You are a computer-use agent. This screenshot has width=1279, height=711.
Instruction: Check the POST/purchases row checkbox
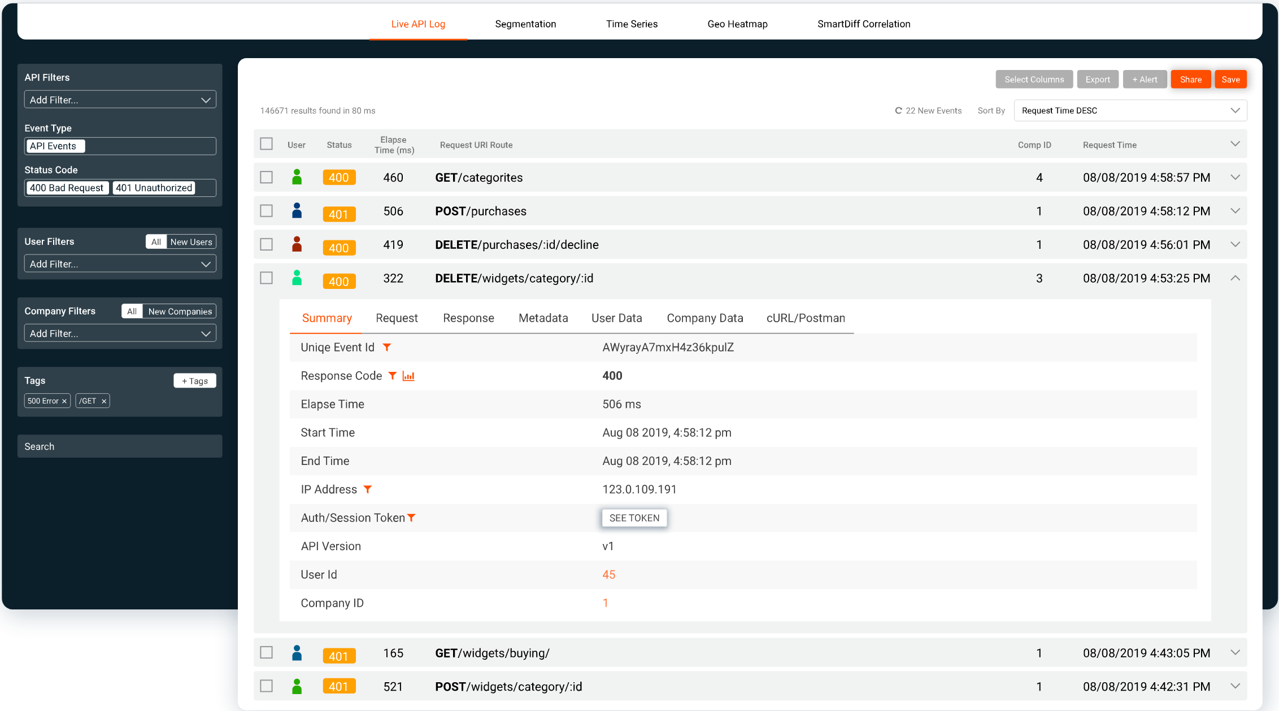click(x=266, y=211)
